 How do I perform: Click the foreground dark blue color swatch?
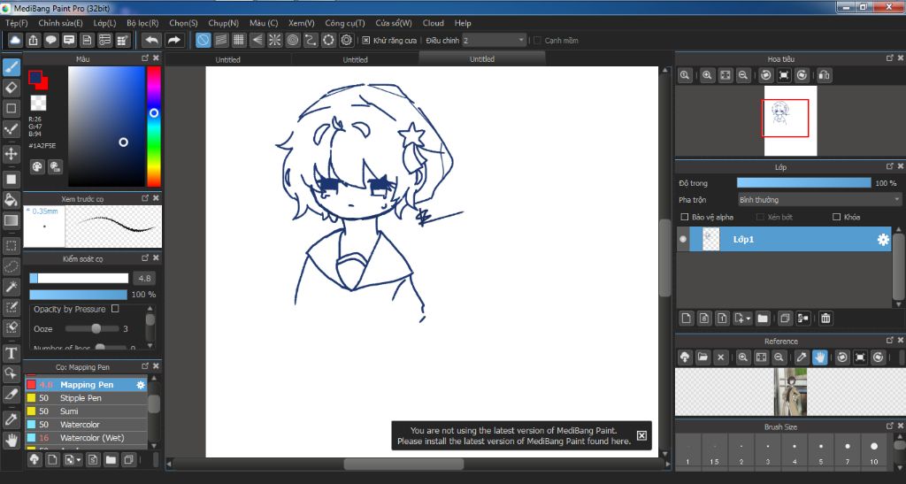pos(35,77)
